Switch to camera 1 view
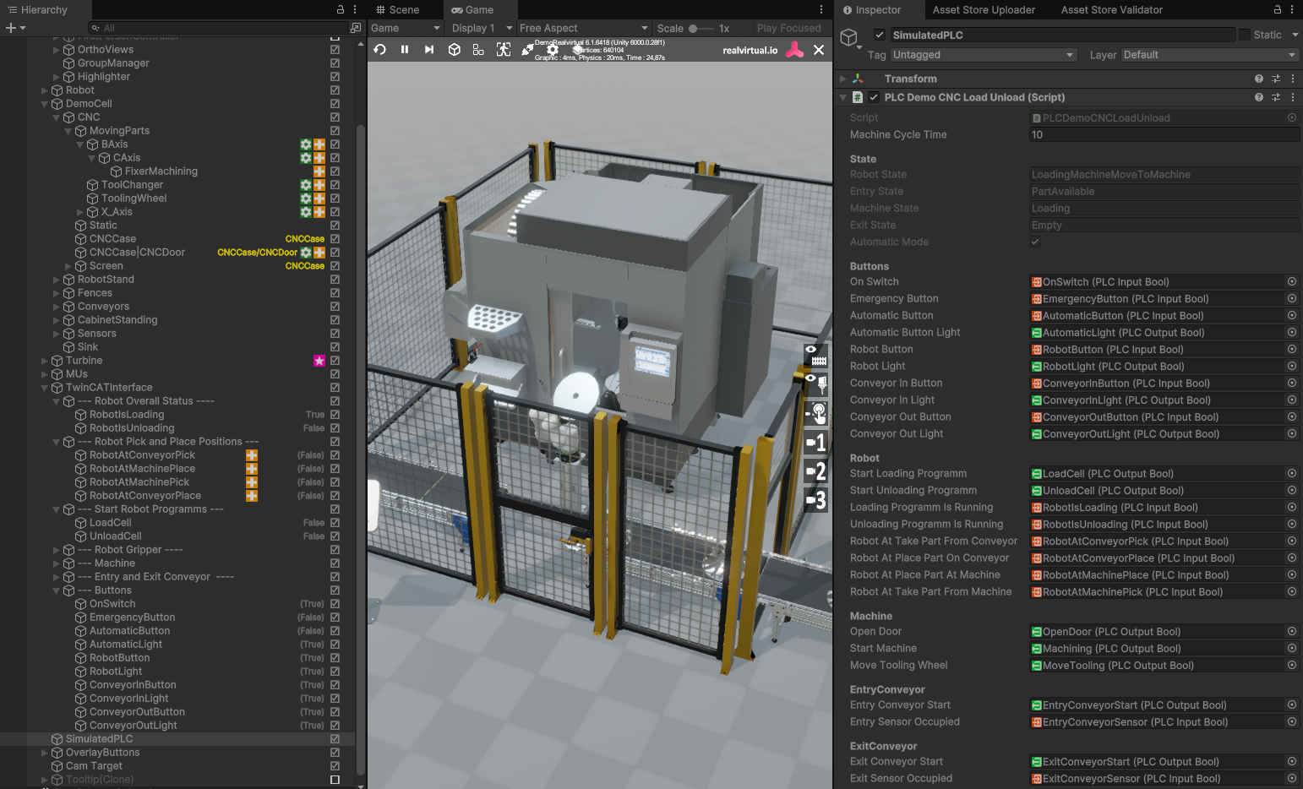The width and height of the screenshot is (1303, 789). point(815,442)
